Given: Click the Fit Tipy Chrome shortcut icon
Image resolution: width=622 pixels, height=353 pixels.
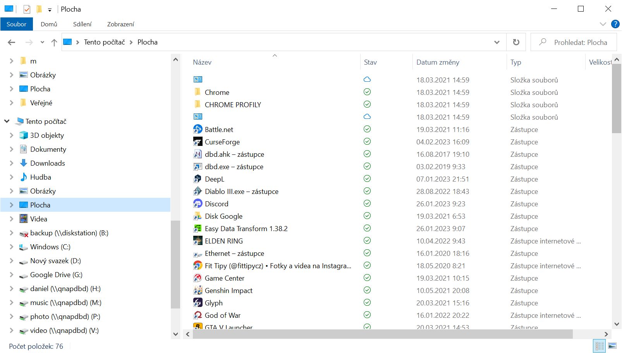Looking at the screenshot, I should tap(198, 266).
